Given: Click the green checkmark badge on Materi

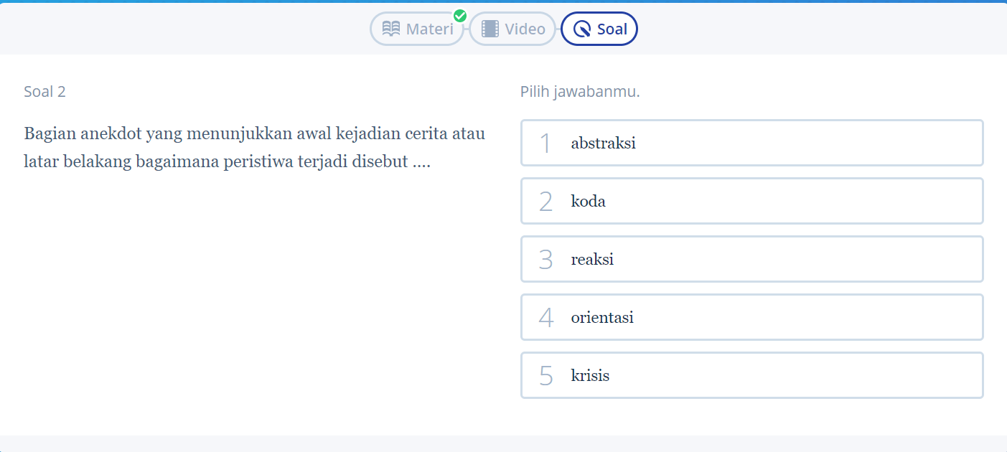Looking at the screenshot, I should pyautogui.click(x=460, y=16).
